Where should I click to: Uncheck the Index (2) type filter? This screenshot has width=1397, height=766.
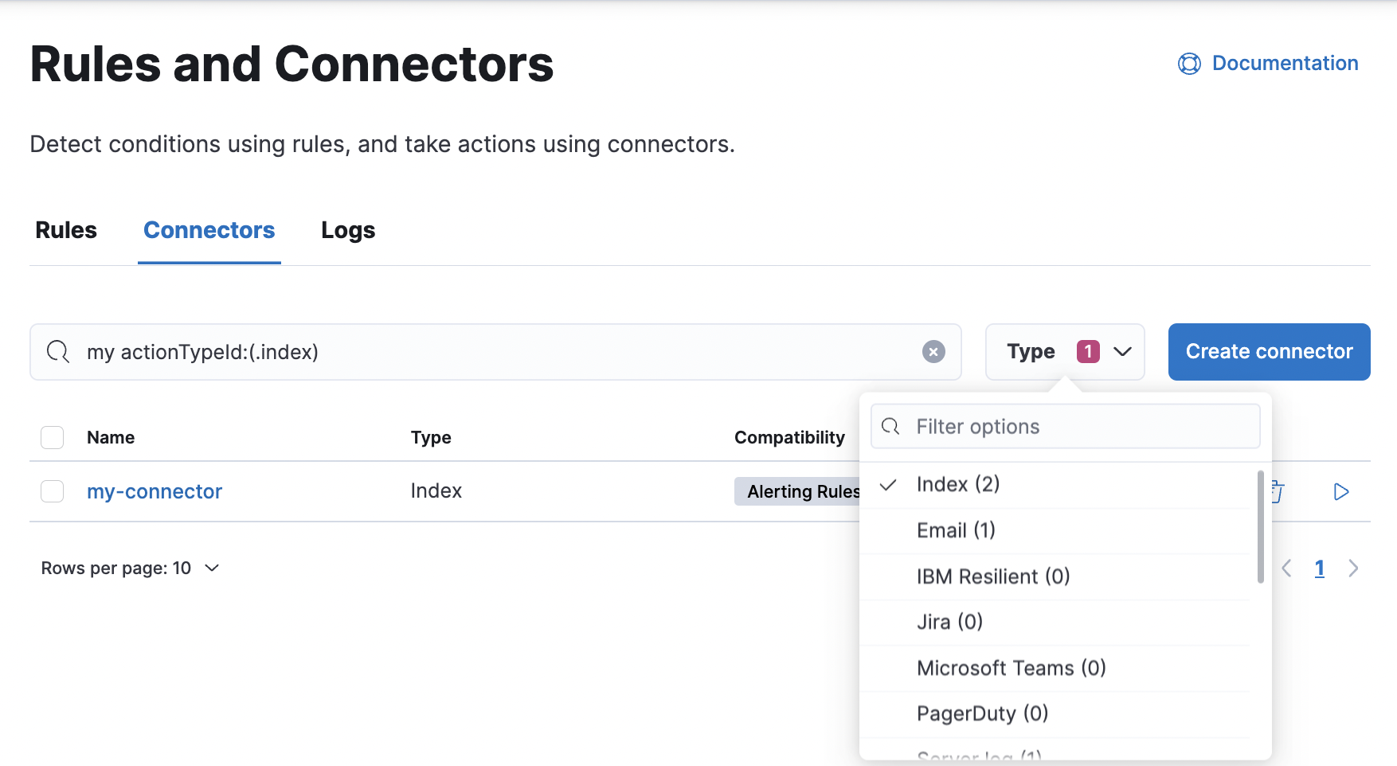pyautogui.click(x=958, y=484)
